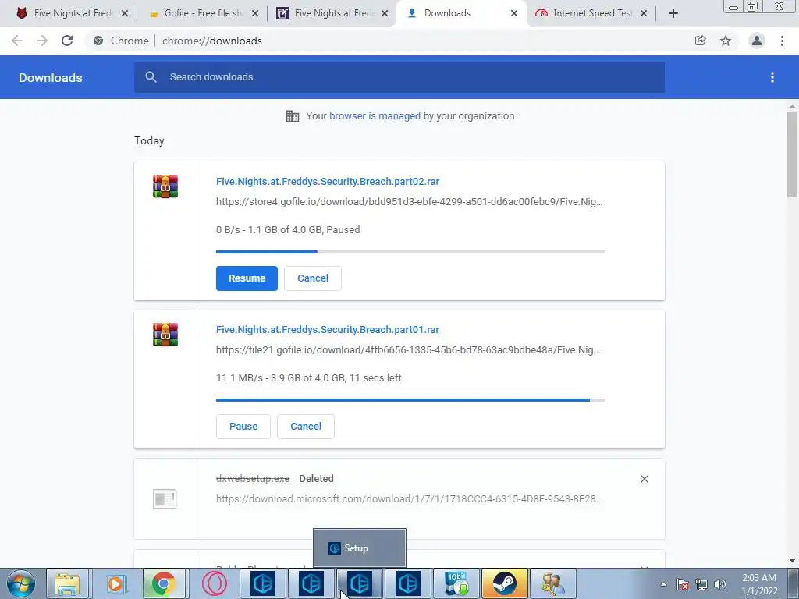Open the share this page icon

click(700, 41)
